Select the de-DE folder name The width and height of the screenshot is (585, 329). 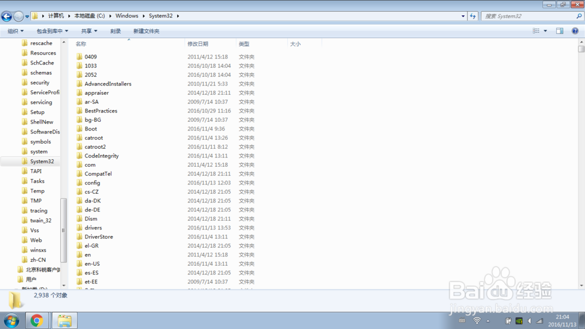[x=92, y=210]
